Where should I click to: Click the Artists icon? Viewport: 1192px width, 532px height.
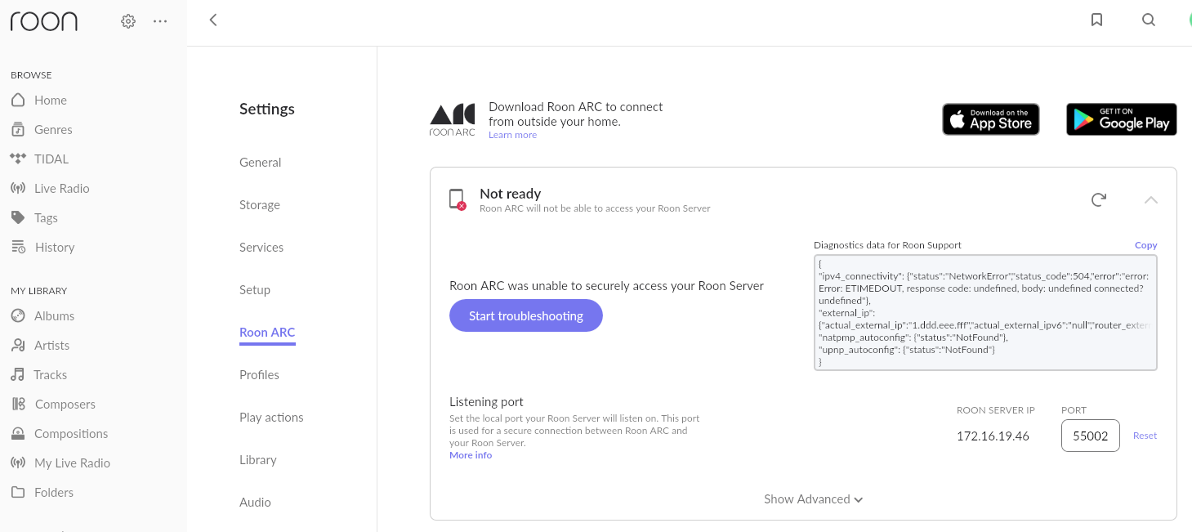18,345
